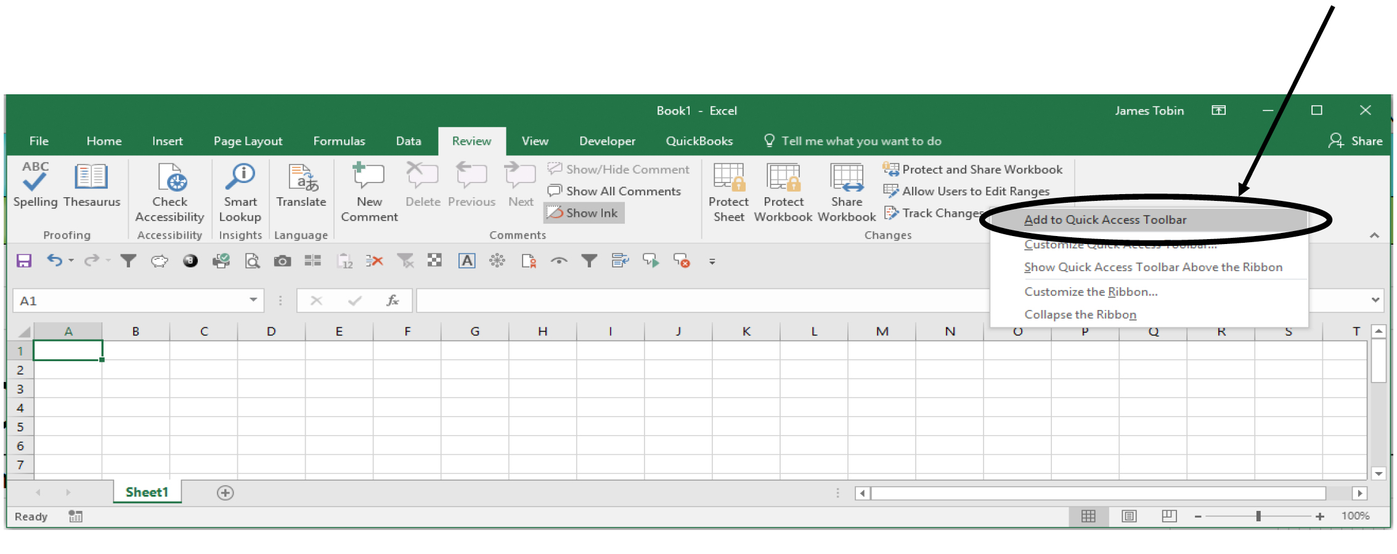1397x554 pixels.
Task: Switch to Page Break Preview in status bar
Action: (1169, 516)
